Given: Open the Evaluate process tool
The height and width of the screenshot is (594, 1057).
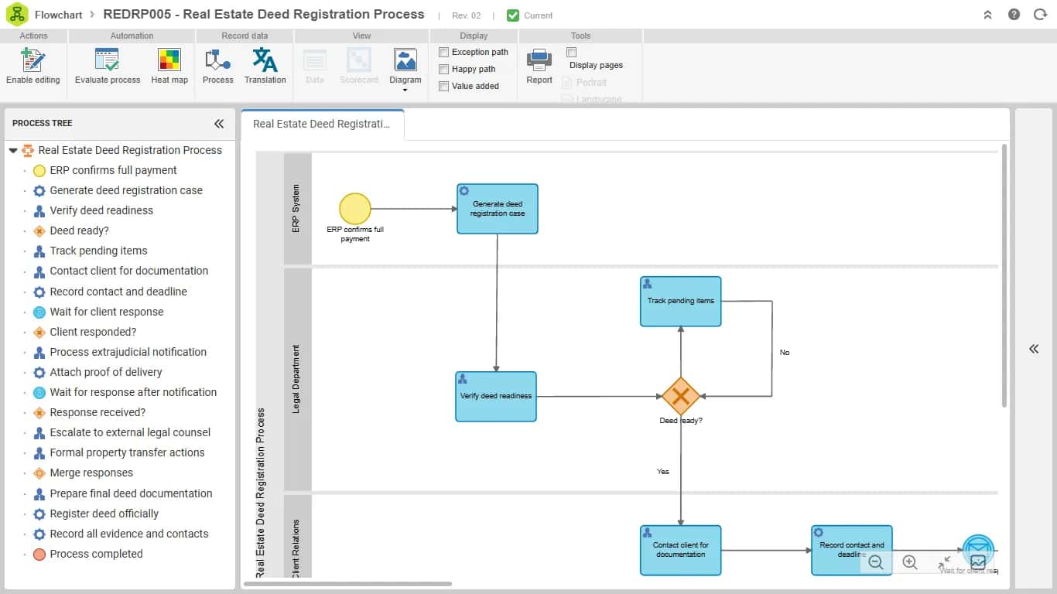Looking at the screenshot, I should [107, 60].
